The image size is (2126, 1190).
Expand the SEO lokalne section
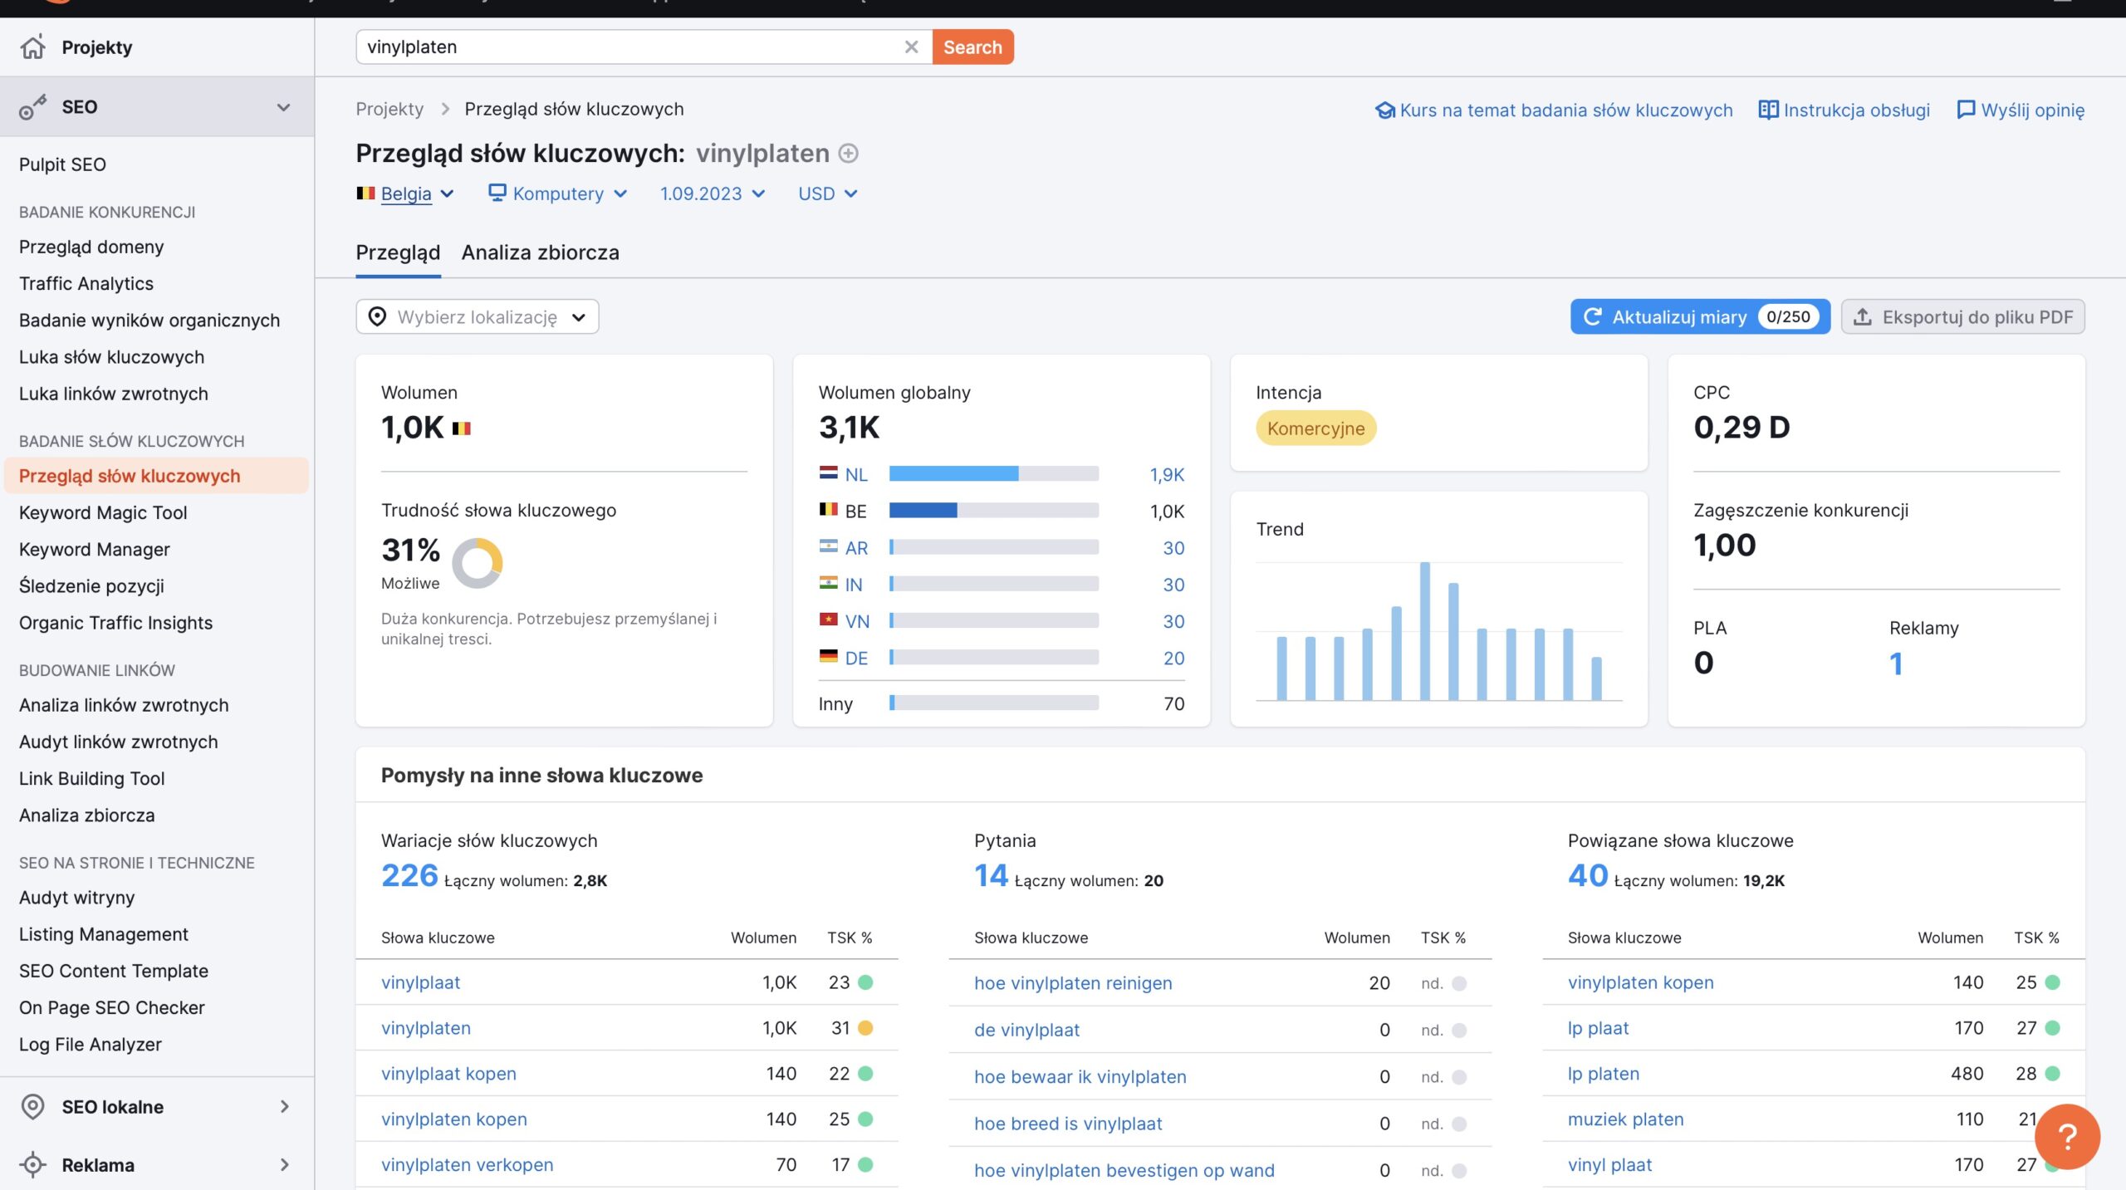click(284, 1107)
